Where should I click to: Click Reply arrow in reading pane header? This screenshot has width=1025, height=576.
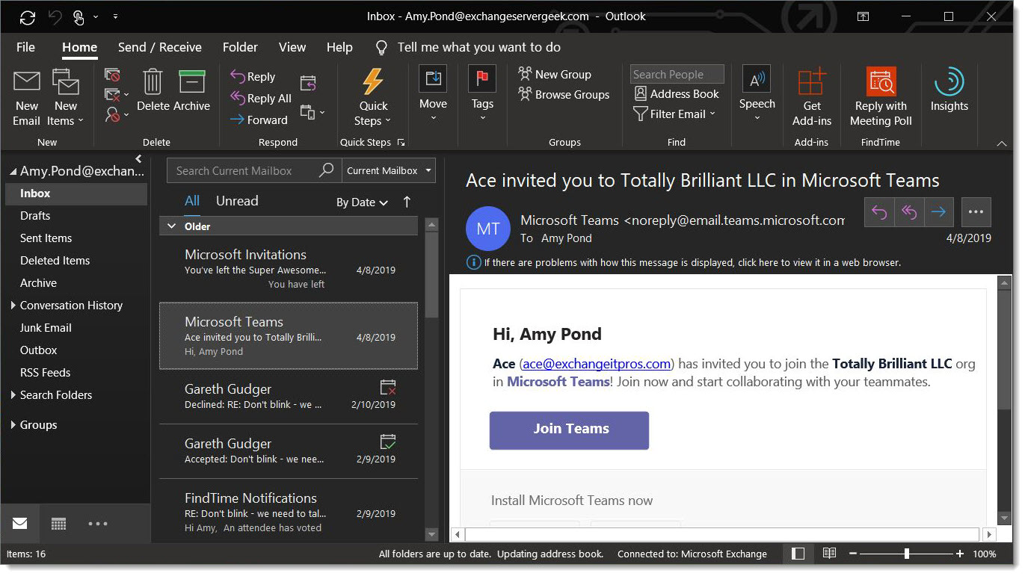coord(879,212)
